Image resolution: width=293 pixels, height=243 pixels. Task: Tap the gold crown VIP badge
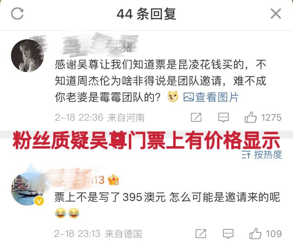tap(113, 180)
